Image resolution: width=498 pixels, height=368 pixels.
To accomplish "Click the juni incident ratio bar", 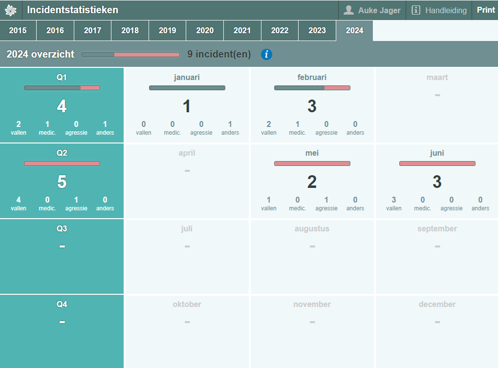I will (x=437, y=164).
